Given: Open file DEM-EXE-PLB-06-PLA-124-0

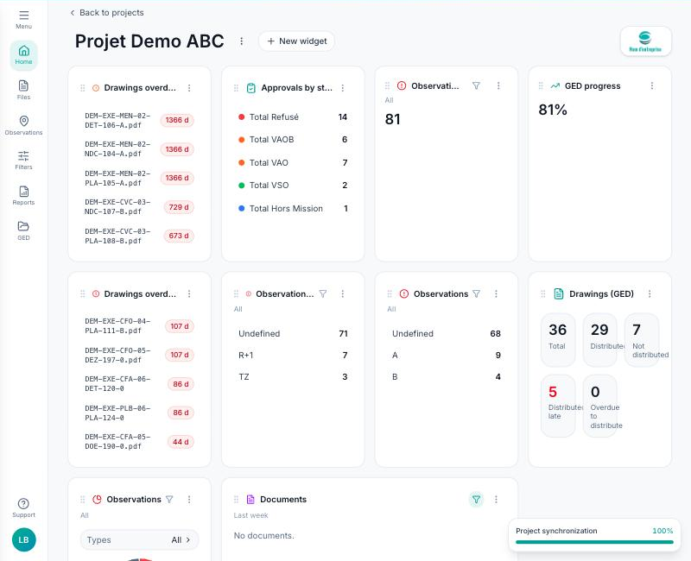Looking at the screenshot, I should click(117, 413).
